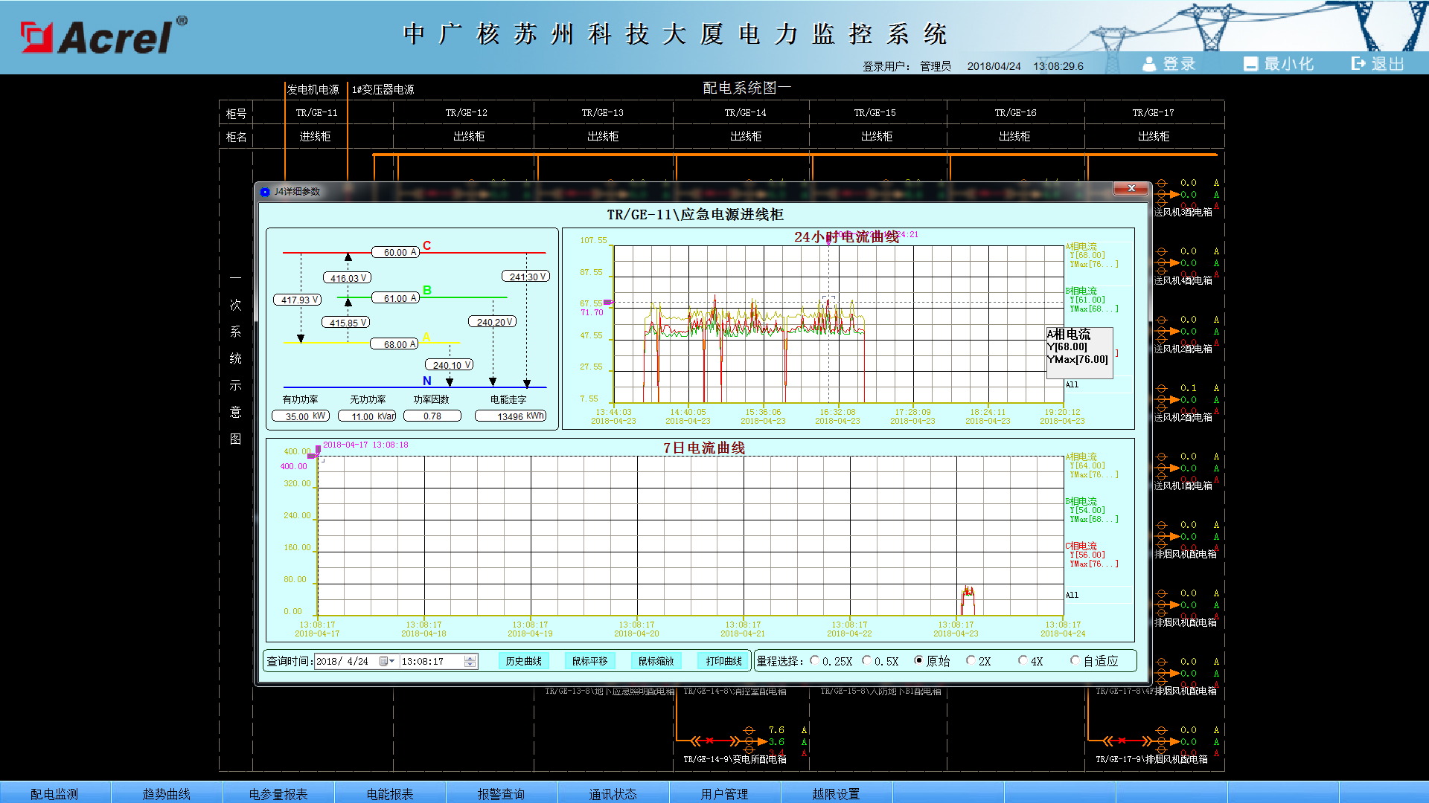This screenshot has width=1429, height=803.
Task: Click C相电流 legend in 7日 chart
Action: click(x=1091, y=555)
